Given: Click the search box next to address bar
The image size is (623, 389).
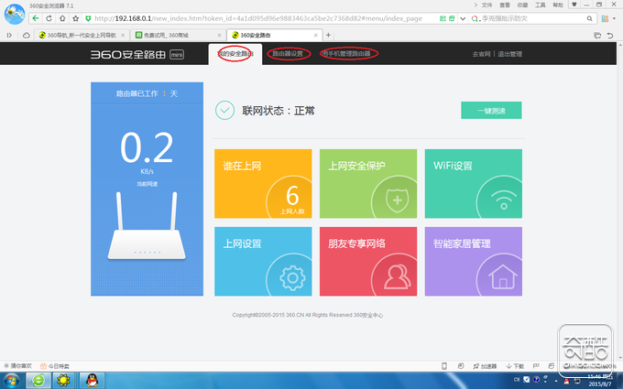Looking at the screenshot, I should pos(532,18).
